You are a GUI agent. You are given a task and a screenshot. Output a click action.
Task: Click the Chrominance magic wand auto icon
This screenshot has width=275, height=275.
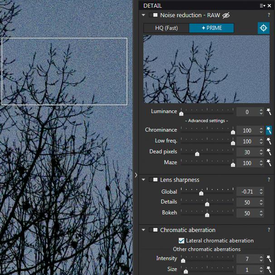pyautogui.click(x=269, y=130)
